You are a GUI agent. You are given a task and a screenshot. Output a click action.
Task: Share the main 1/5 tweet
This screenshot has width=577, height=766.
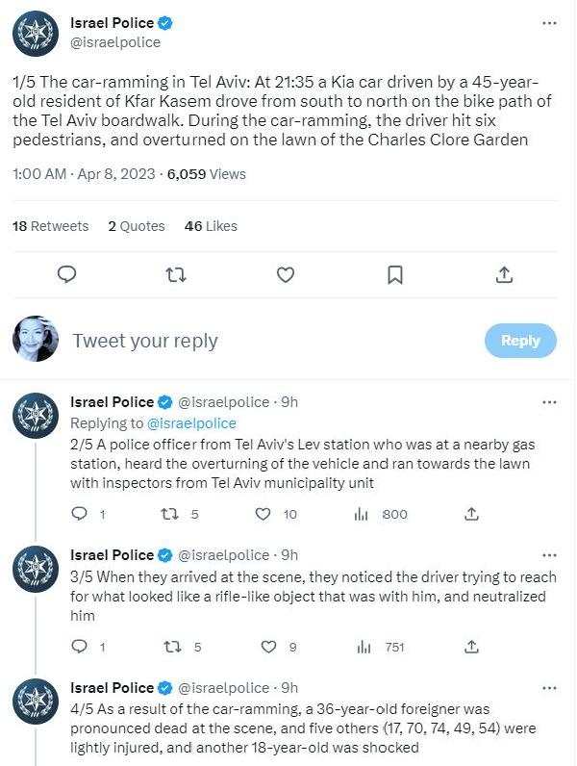(503, 274)
